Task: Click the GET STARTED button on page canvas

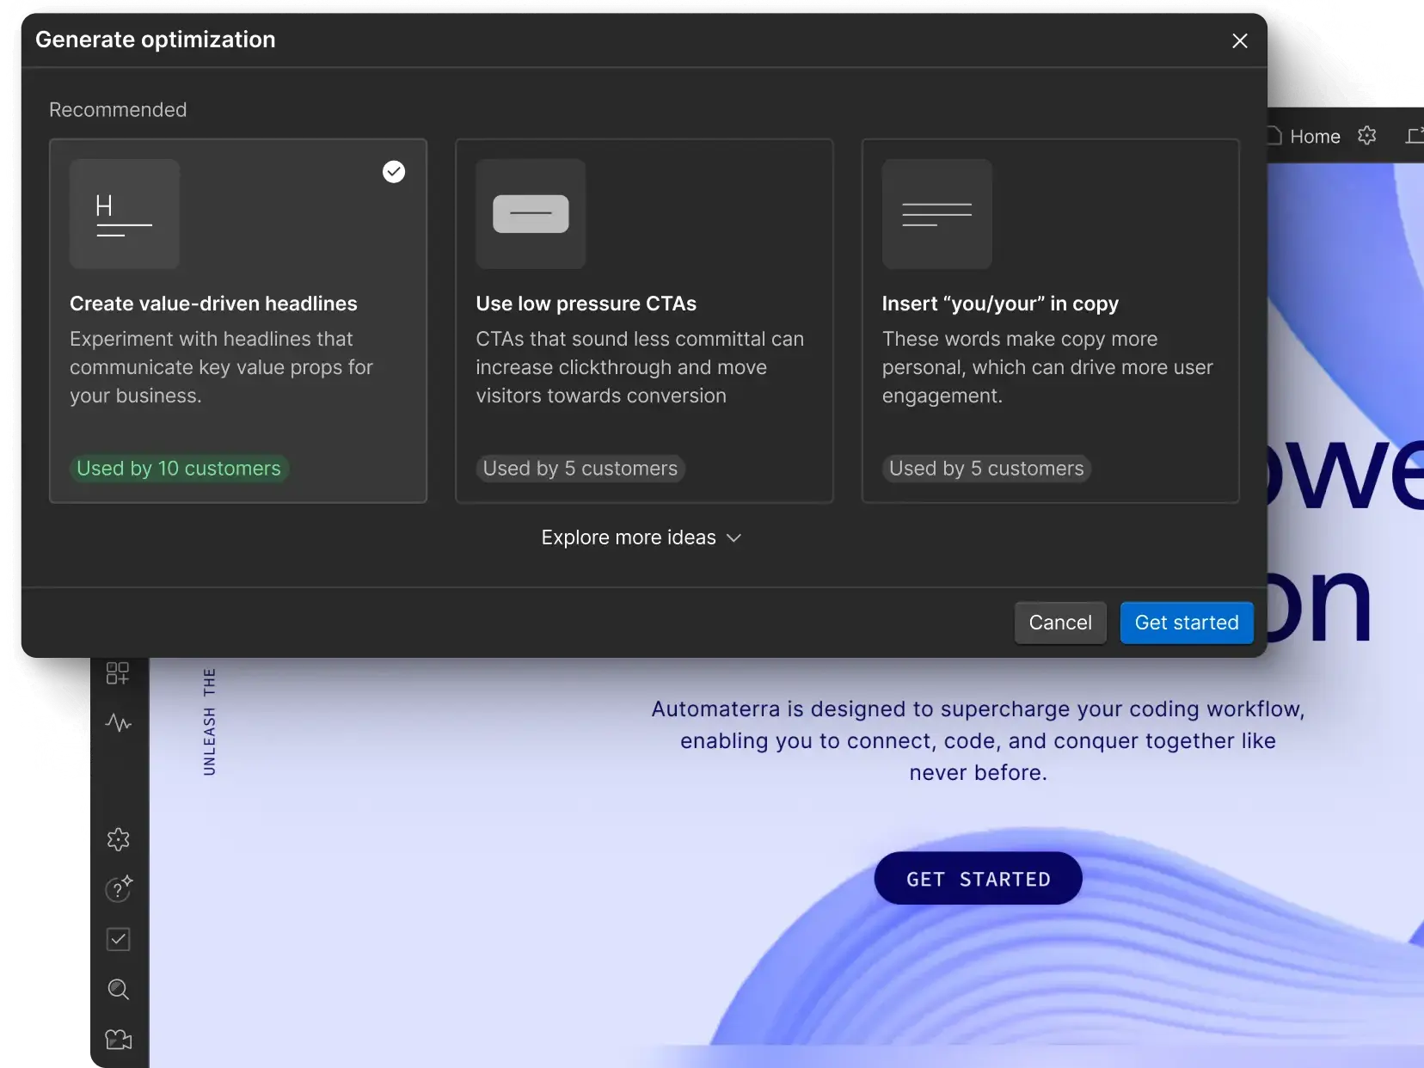Action: click(x=978, y=879)
